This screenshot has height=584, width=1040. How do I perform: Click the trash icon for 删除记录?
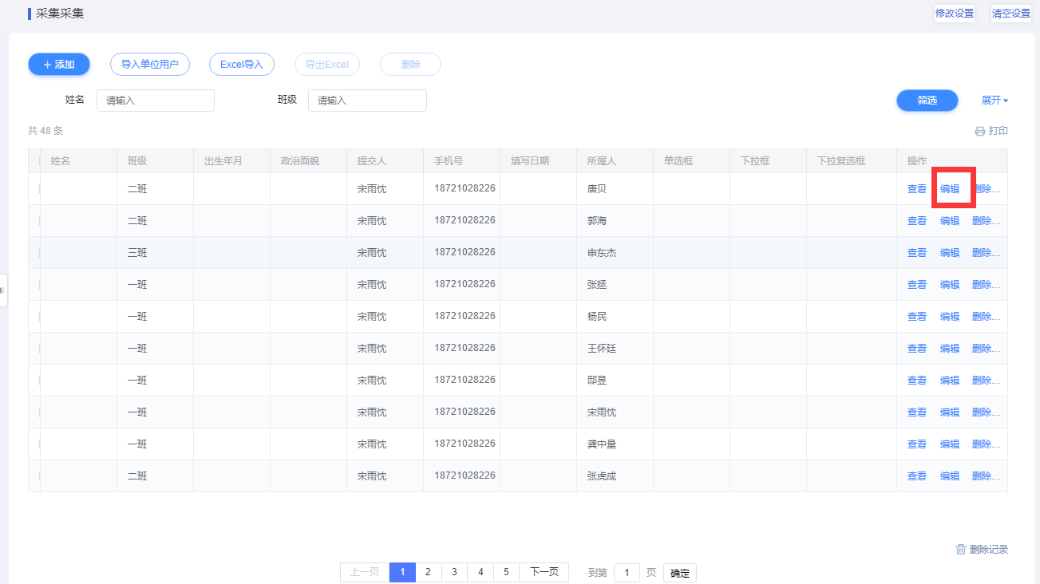click(961, 549)
